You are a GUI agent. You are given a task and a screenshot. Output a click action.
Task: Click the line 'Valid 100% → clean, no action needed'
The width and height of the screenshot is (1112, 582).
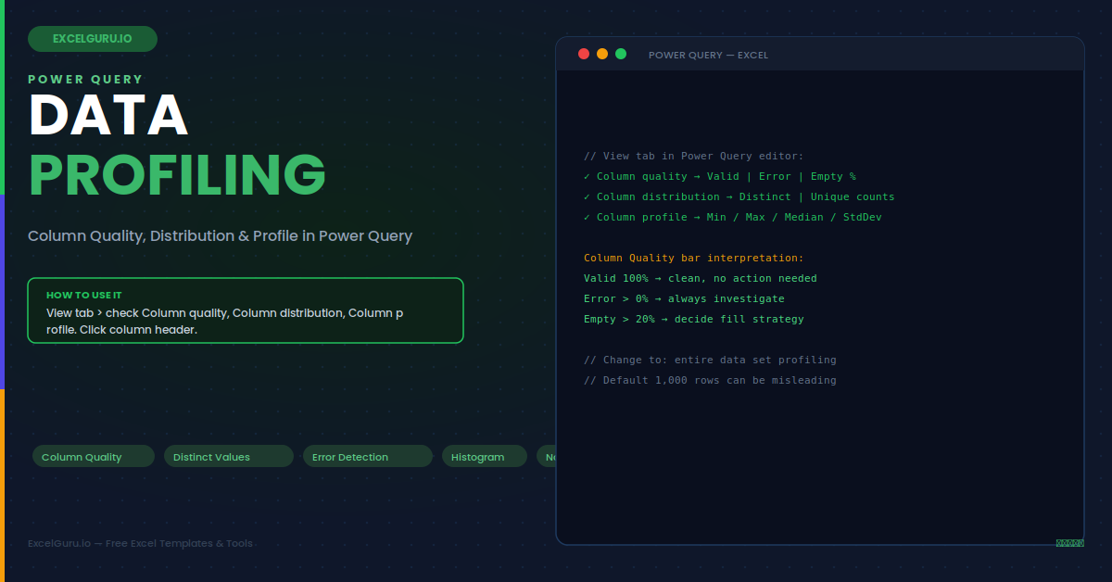point(701,278)
